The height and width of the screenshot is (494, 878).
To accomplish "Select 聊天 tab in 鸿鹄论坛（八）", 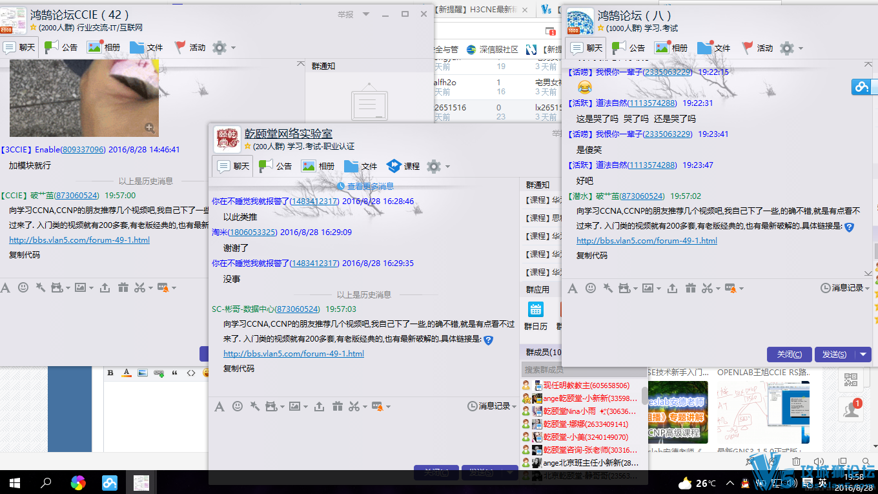I will 586,48.
